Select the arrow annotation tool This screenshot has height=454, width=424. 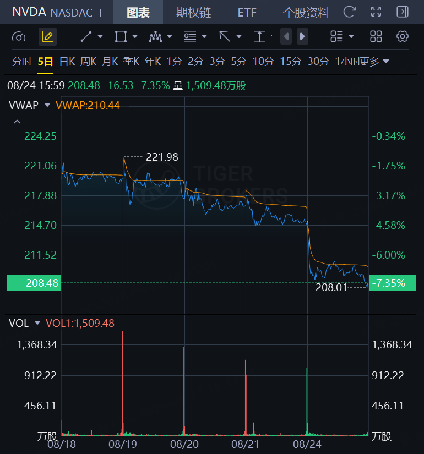point(225,37)
